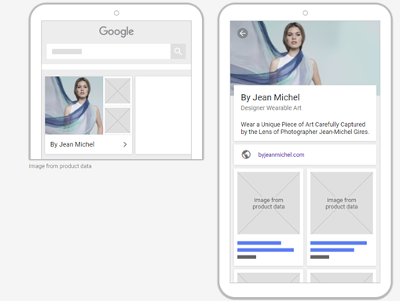The height and width of the screenshot is (301, 400).
Task: Open the byjeanmichel.com link
Action: click(x=281, y=154)
